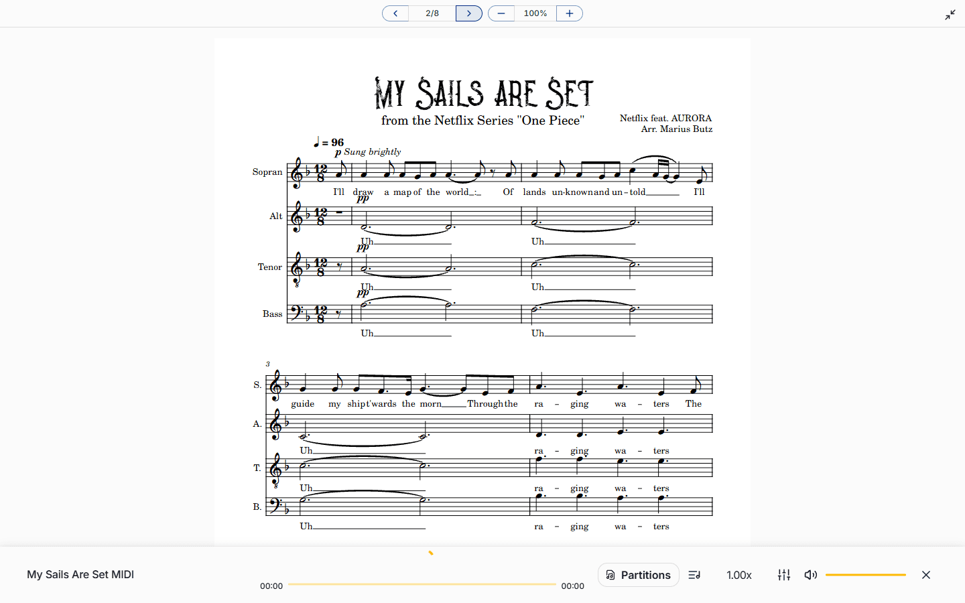Click the My Sails Are Set MIDI title
Image resolution: width=965 pixels, height=603 pixels.
[80, 574]
